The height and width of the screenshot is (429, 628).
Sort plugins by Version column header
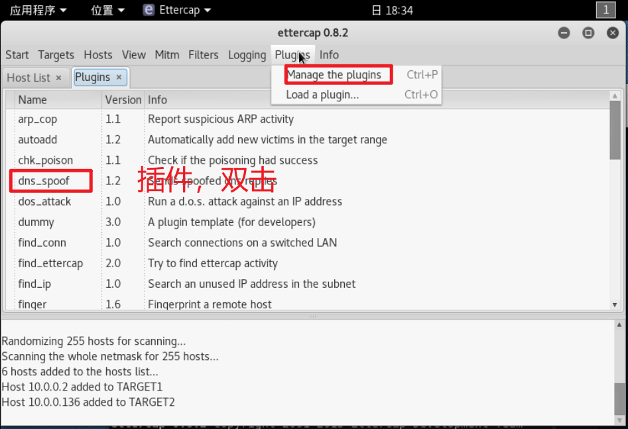(123, 99)
